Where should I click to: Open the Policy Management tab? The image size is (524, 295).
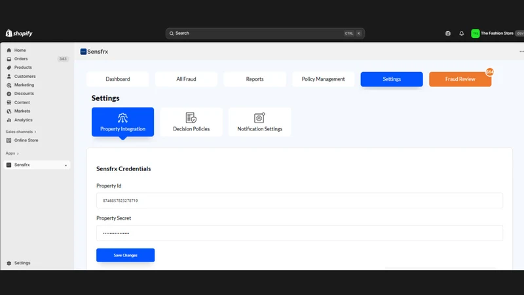pyautogui.click(x=323, y=79)
